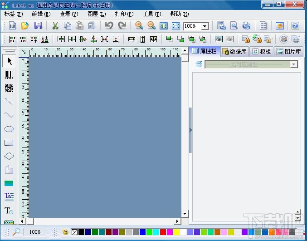
Task: Select the straight line tool
Action: pos(9,102)
